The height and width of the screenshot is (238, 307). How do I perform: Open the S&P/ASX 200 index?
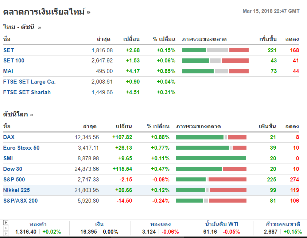point(20,201)
